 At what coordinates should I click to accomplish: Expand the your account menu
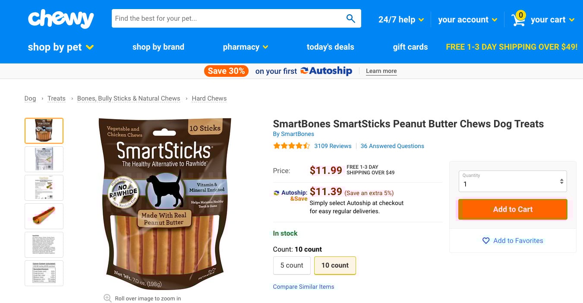point(467,19)
